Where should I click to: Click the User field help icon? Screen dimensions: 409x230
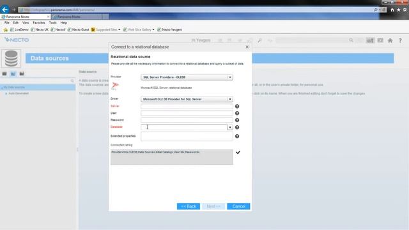pyautogui.click(x=237, y=113)
